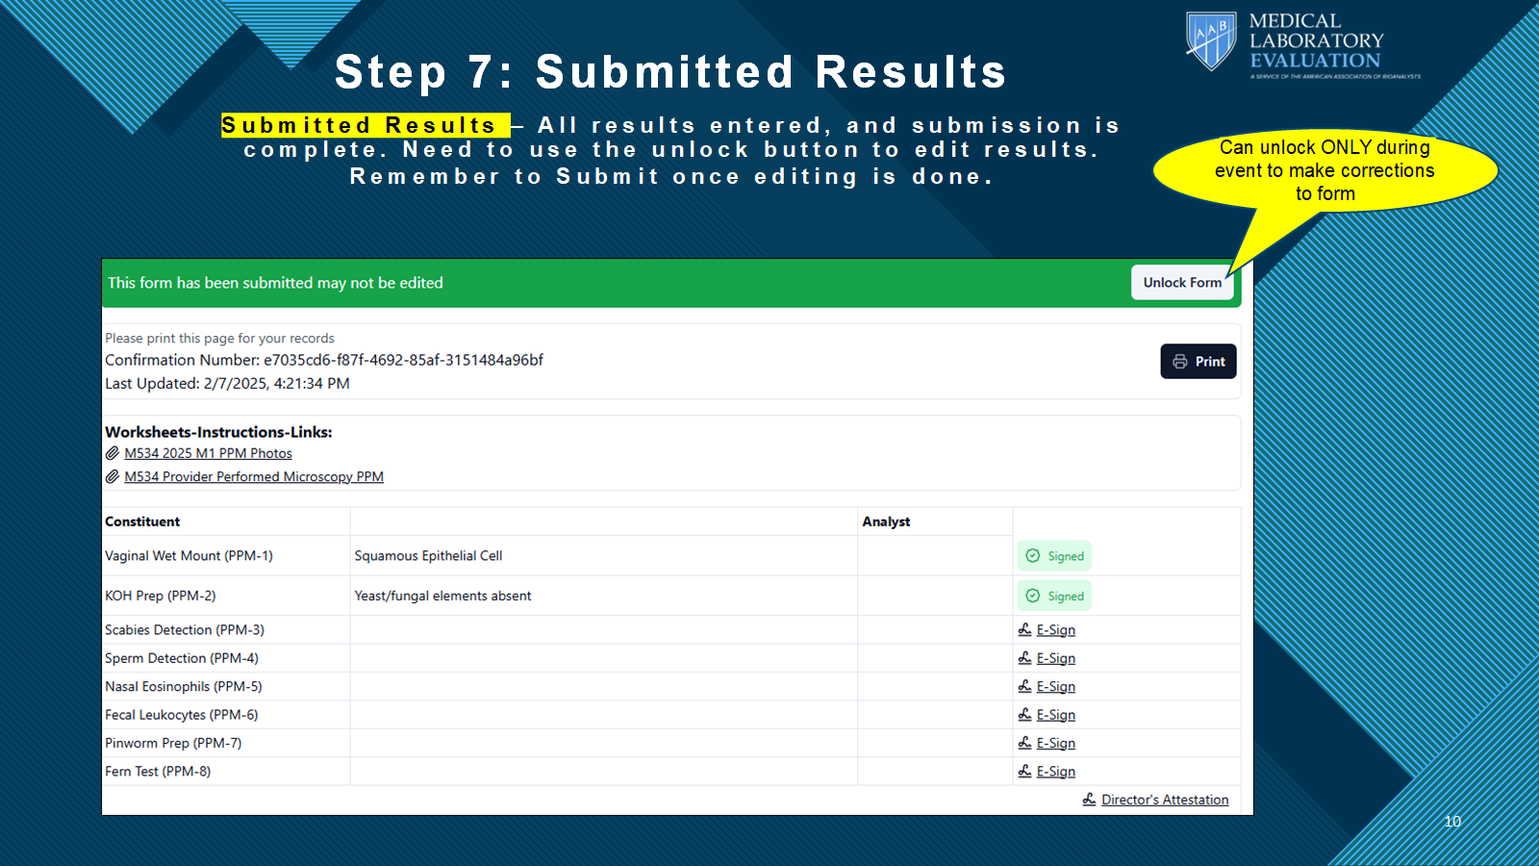The height and width of the screenshot is (866, 1539).
Task: E-Sign the Scabies Detection row
Action: click(1055, 630)
